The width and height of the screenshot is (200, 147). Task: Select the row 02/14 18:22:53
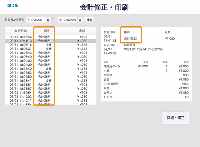pyautogui.click(x=51, y=73)
